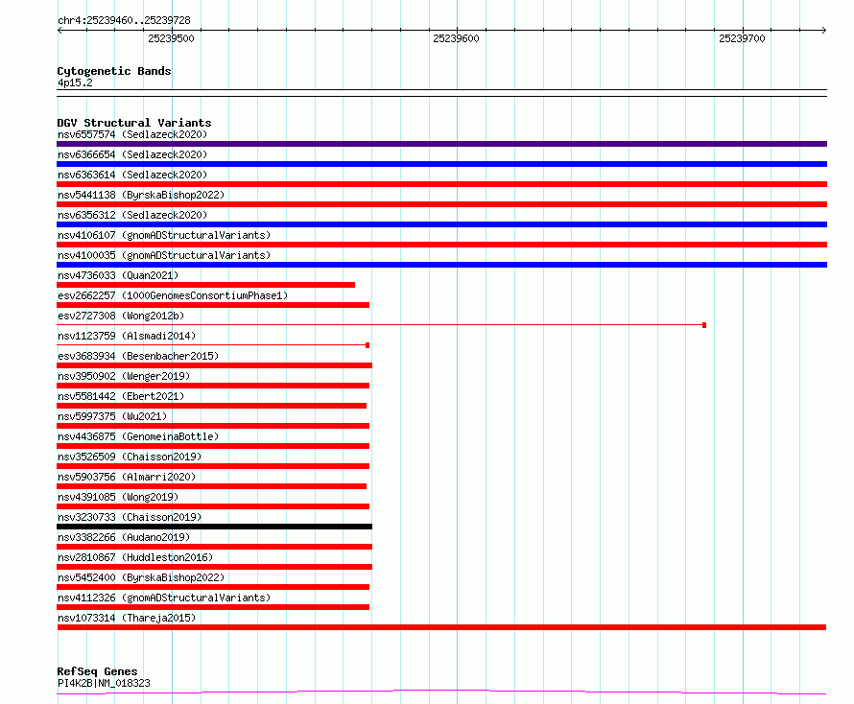Click the red bar of nsv4736033

[206, 285]
